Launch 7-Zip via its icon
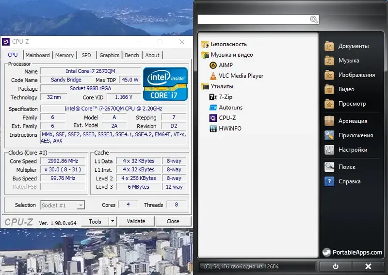 point(213,97)
